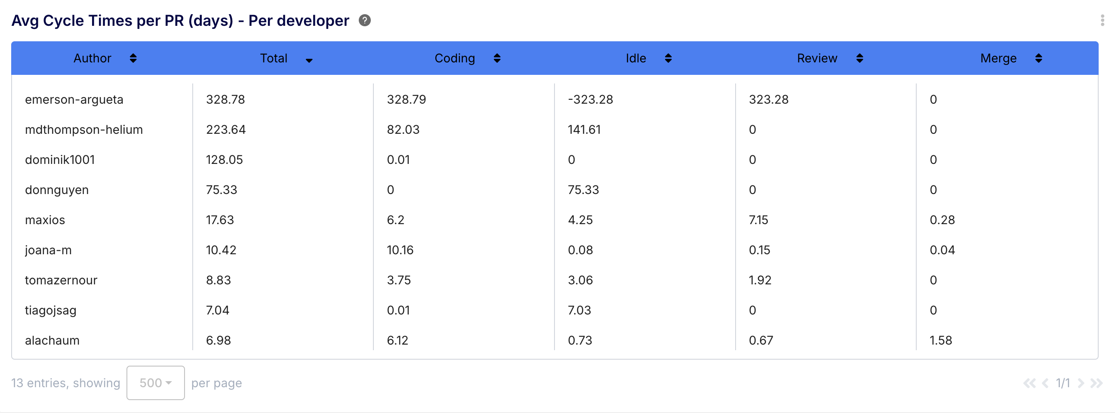Open the three-dot options menu
The width and height of the screenshot is (1115, 413).
coord(1102,20)
